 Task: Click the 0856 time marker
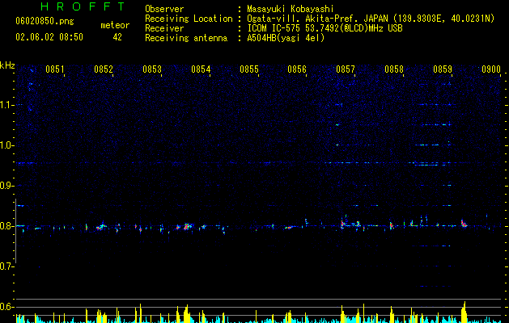pos(297,69)
